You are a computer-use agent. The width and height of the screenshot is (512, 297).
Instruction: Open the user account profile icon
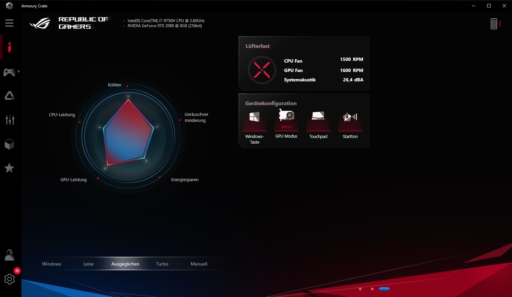9,255
